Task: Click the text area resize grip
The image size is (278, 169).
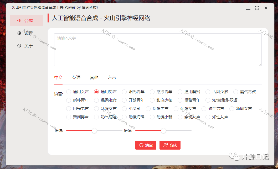Action: coord(260,65)
